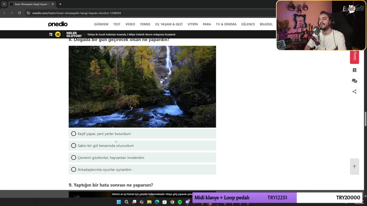Launch Copilot from taskbar
Image resolution: width=367 pixels, height=206 pixels.
(142, 202)
